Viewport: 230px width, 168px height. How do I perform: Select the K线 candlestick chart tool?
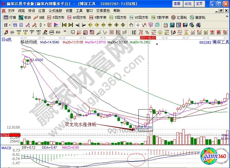coord(39,17)
